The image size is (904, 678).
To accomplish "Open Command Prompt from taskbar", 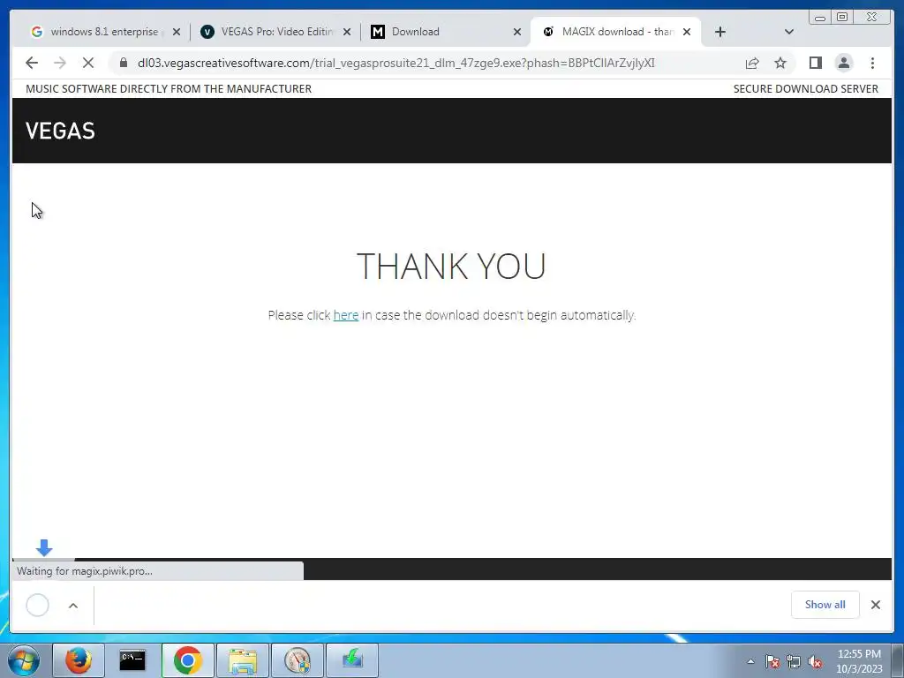I will 132,660.
